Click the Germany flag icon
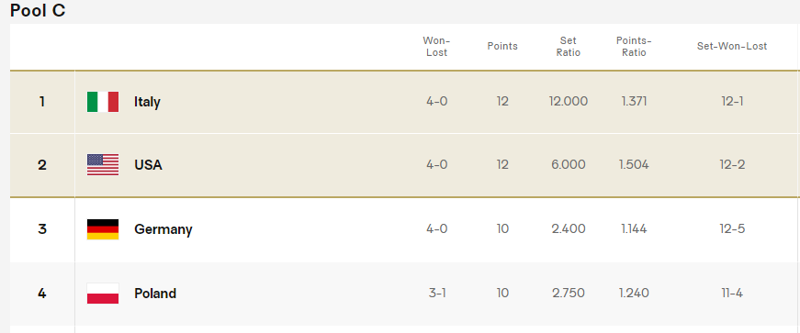The image size is (800, 333). 103,229
